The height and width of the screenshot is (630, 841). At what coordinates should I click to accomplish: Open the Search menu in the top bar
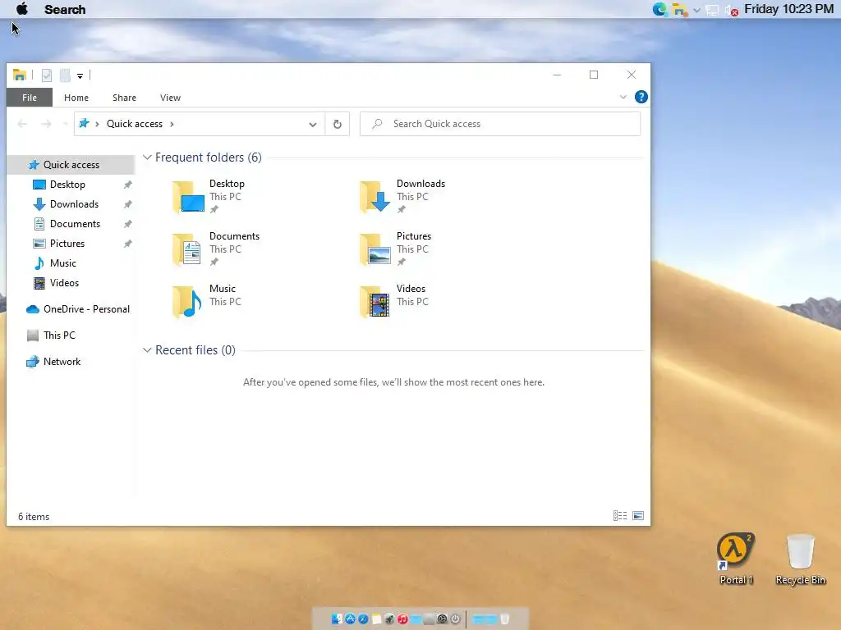pyautogui.click(x=65, y=10)
